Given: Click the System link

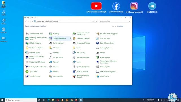Looking at the screenshot, I should coord(55,71).
